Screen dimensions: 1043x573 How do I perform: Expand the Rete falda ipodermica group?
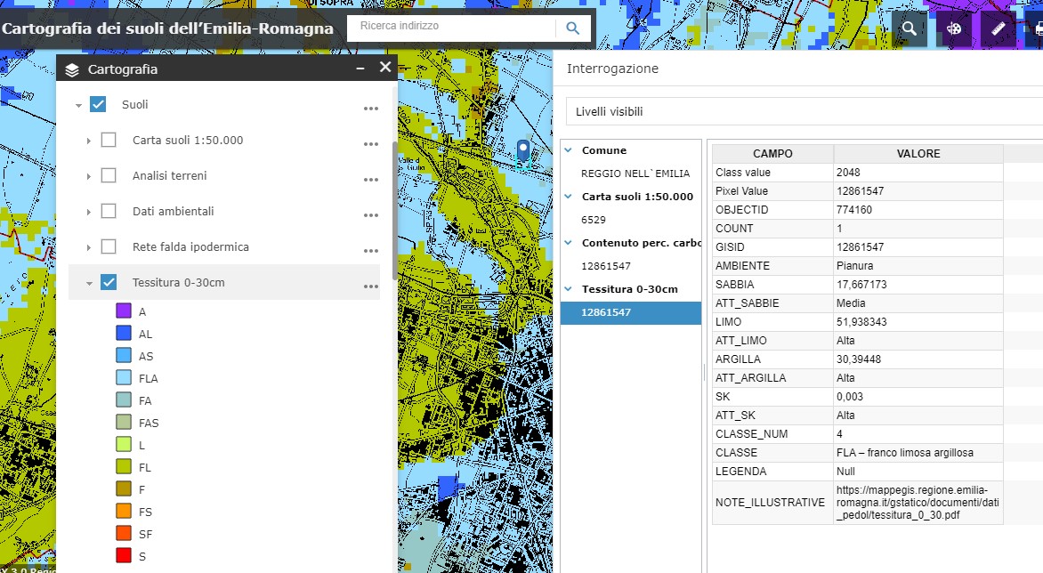[88, 247]
